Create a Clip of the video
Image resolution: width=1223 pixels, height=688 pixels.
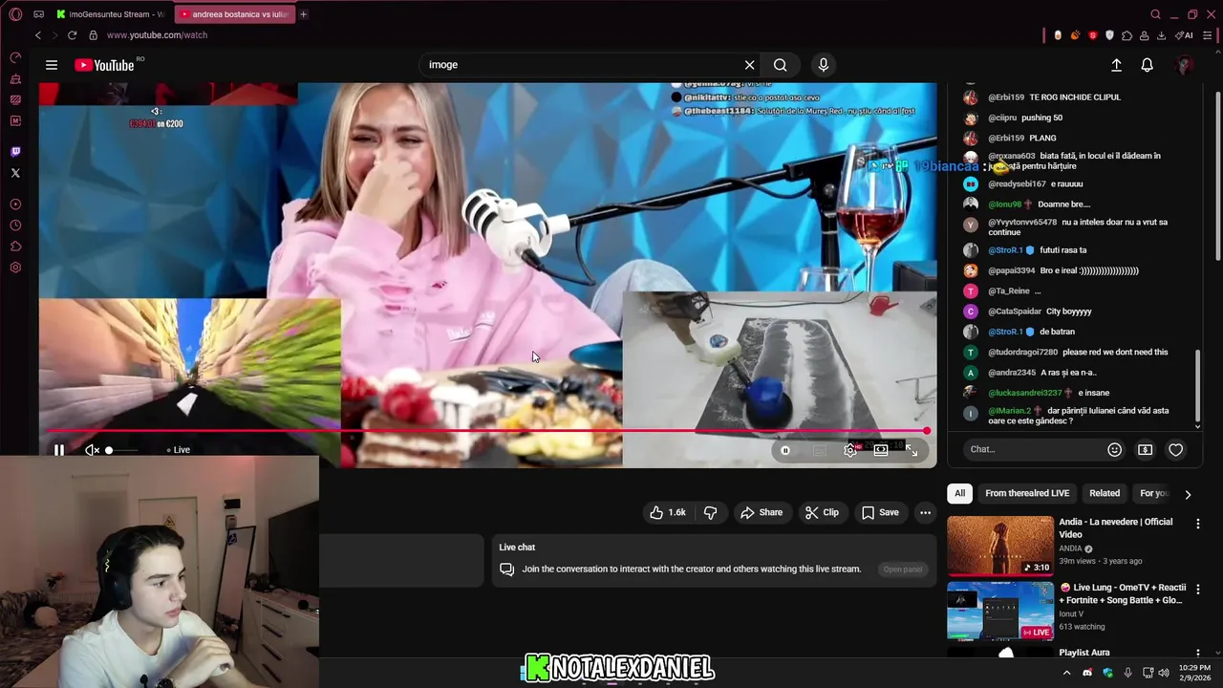pyautogui.click(x=822, y=512)
